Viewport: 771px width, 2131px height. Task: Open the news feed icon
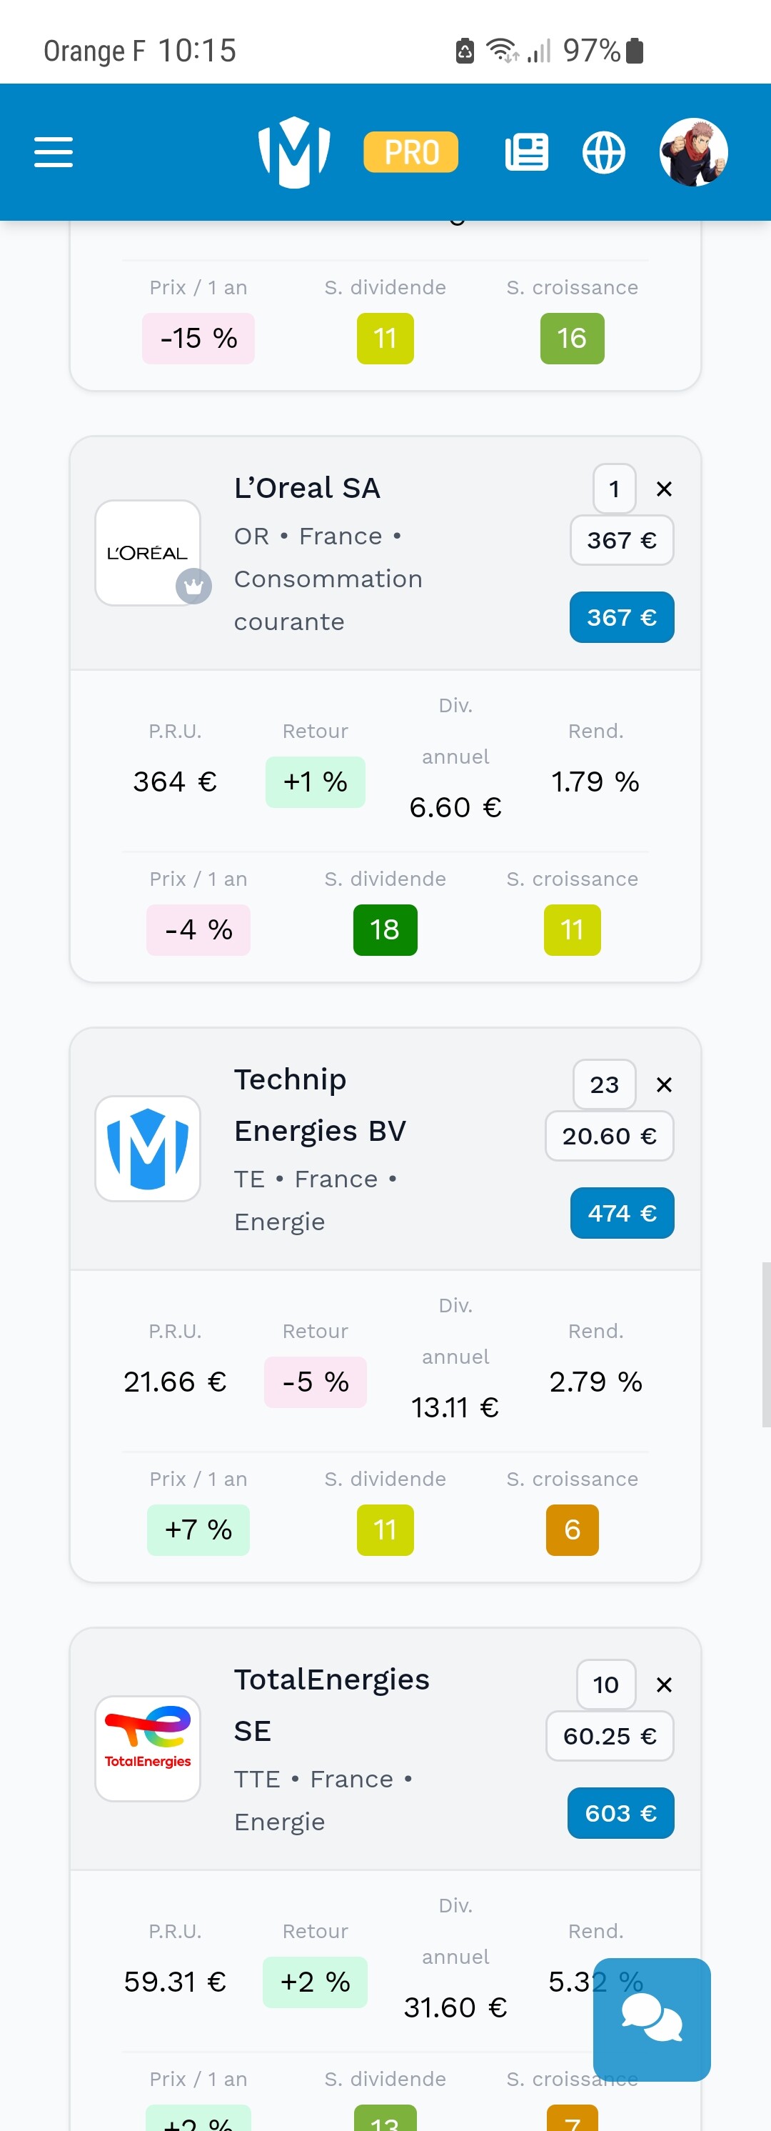coord(526,152)
